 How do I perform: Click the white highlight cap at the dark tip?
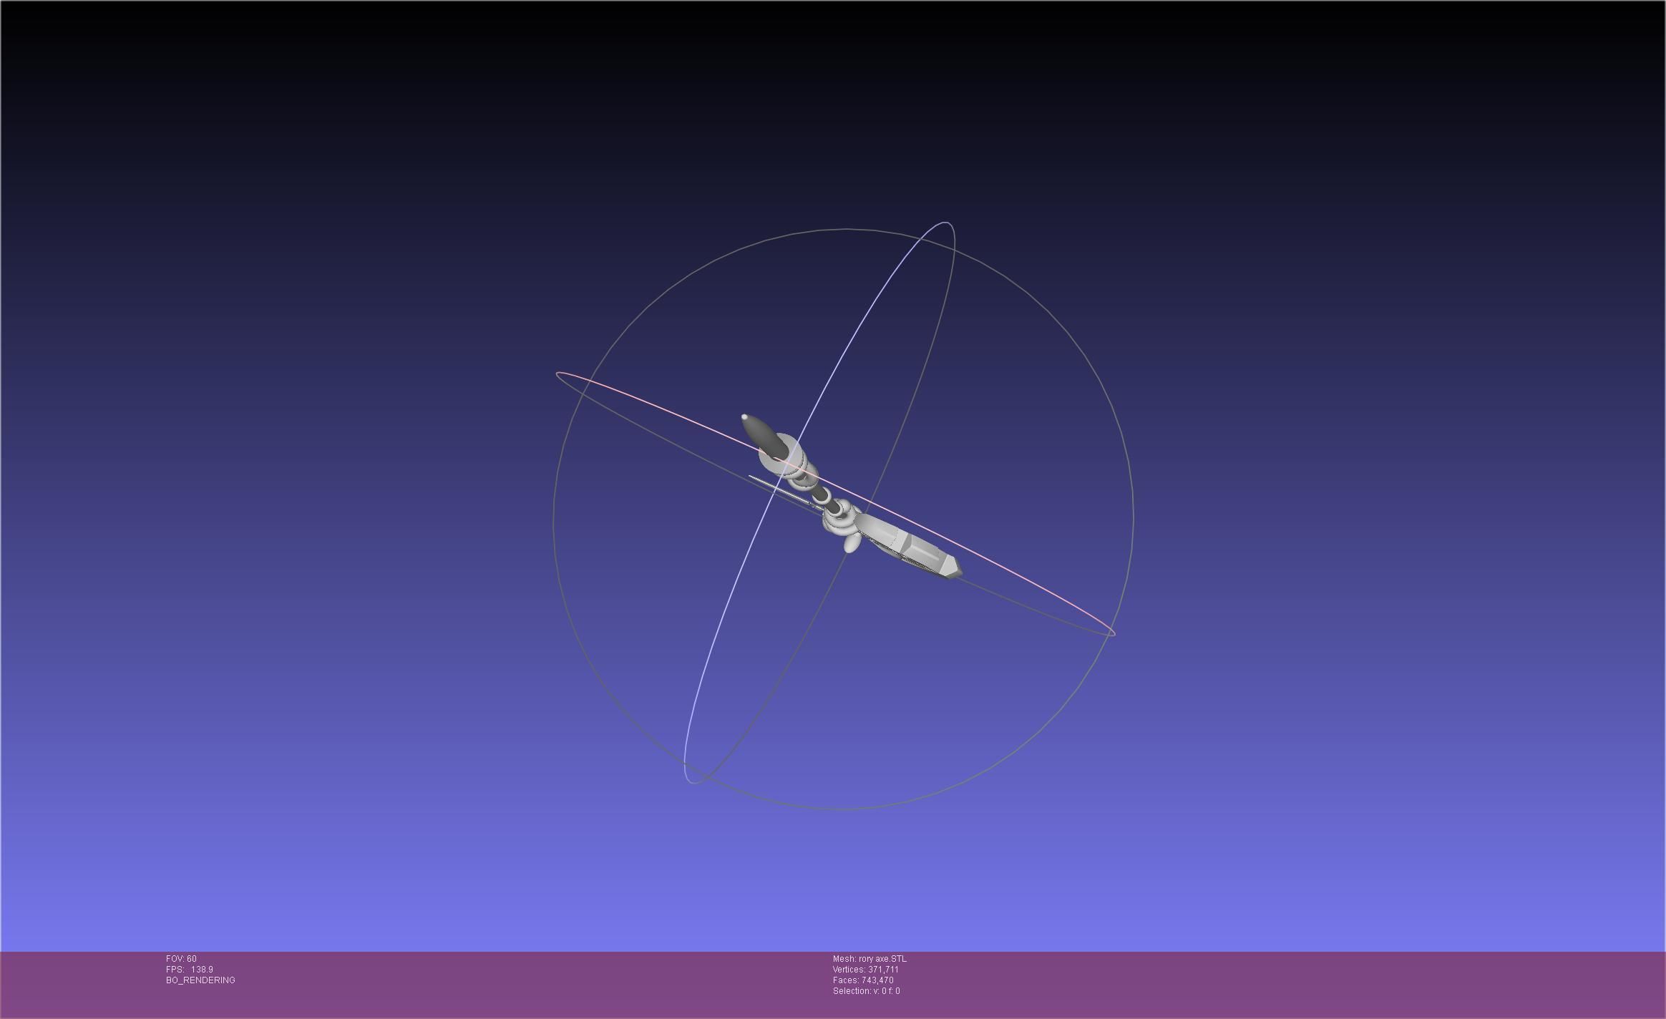tap(745, 417)
